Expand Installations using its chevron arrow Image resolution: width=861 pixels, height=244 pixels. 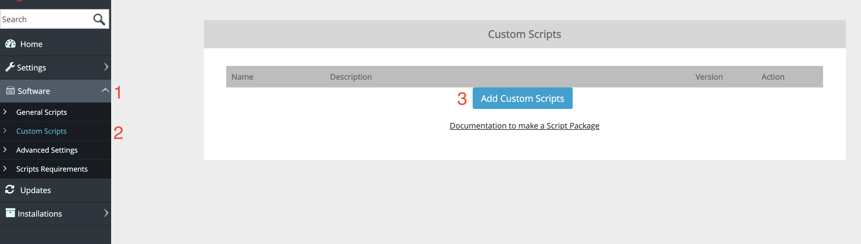point(106,213)
